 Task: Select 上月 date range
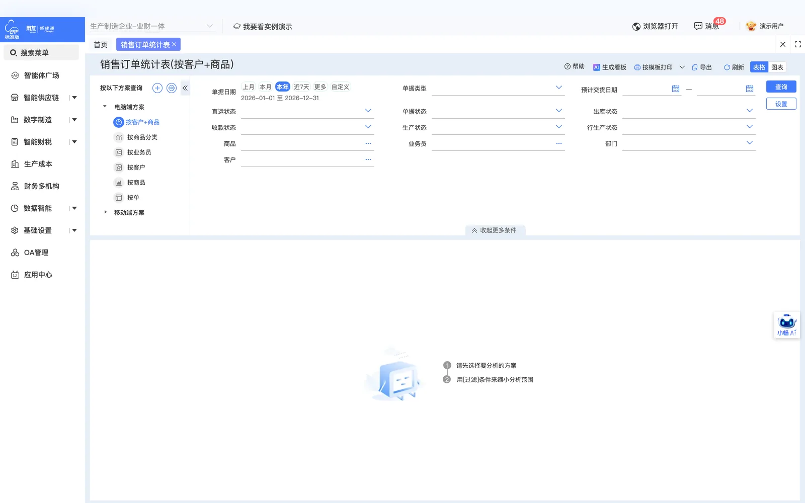coord(249,87)
